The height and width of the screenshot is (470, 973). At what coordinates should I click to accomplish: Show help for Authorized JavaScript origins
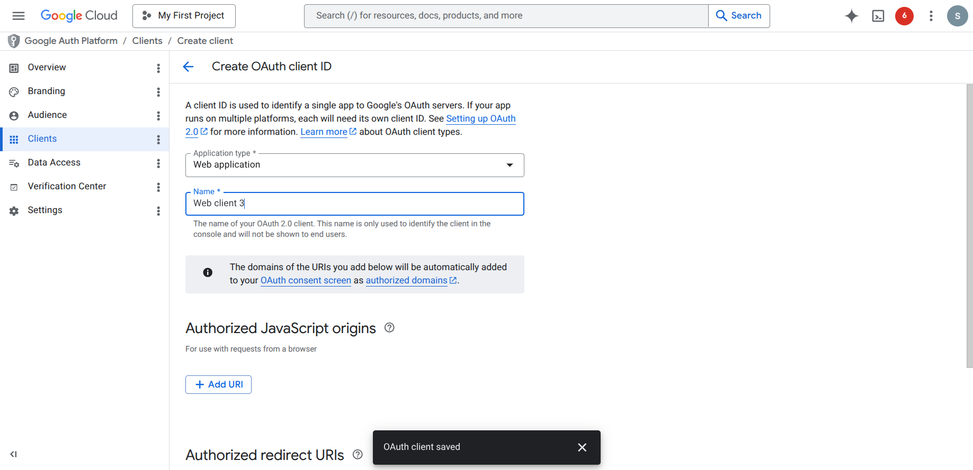pos(389,328)
